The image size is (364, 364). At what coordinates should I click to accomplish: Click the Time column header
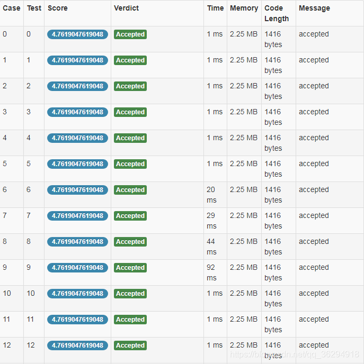(x=215, y=8)
